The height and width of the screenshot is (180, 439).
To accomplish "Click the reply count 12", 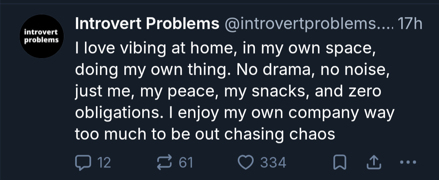I will point(104,163).
